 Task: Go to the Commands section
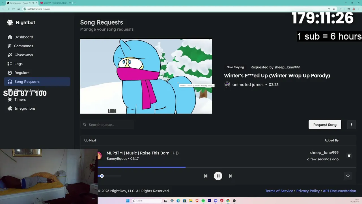click(37, 46)
